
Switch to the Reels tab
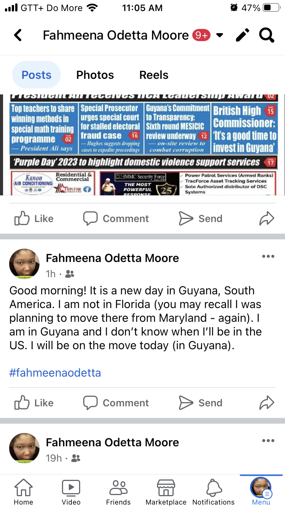pyautogui.click(x=154, y=75)
